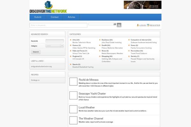191x127 pixels.
Task: Open the Articles menu item
Action: (x=71, y=17)
